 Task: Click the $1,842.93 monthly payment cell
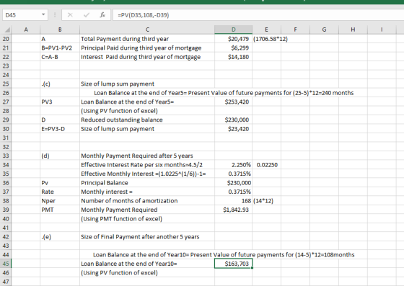[234, 210]
